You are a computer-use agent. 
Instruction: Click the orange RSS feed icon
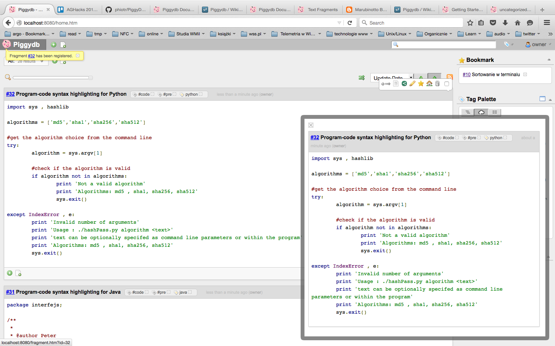pos(449,77)
